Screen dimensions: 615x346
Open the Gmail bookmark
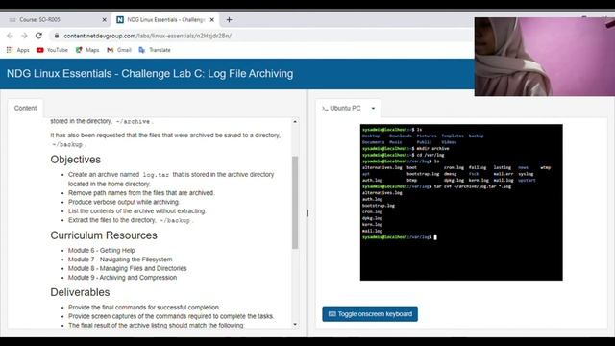coord(119,50)
